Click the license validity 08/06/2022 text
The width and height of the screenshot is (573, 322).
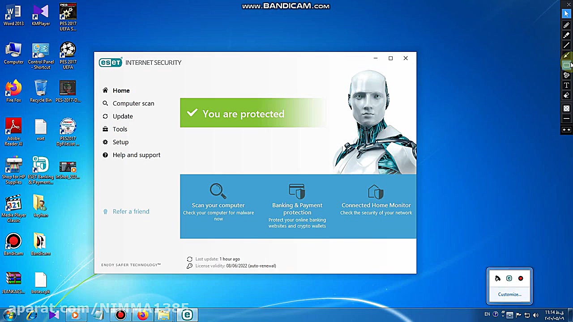pos(235,266)
